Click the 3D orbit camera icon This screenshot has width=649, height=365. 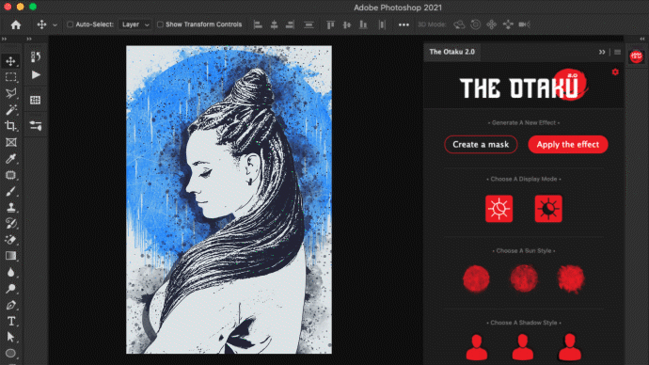[459, 24]
